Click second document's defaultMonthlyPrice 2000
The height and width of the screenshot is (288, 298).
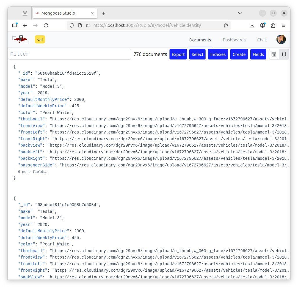tap(79, 231)
